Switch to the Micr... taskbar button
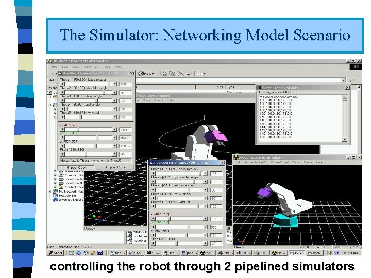The image size is (371, 278). coord(225,253)
